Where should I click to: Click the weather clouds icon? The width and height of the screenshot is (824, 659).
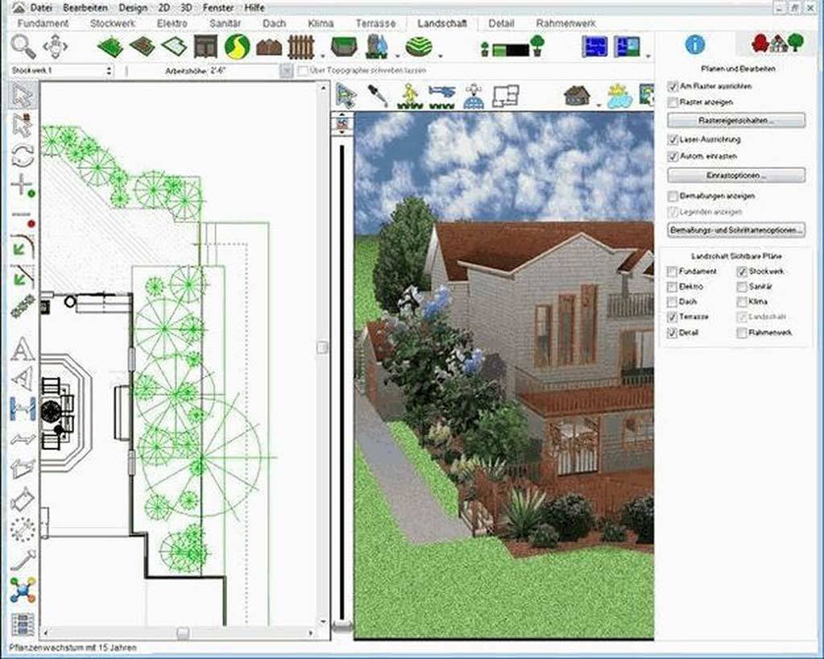618,97
